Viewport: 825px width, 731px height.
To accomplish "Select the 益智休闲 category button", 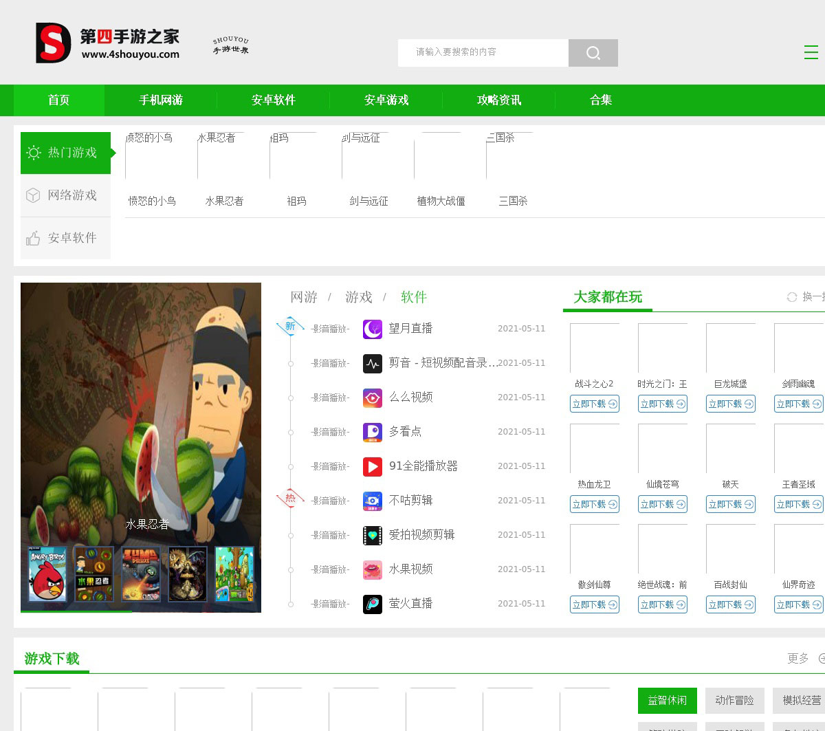I will 668,701.
